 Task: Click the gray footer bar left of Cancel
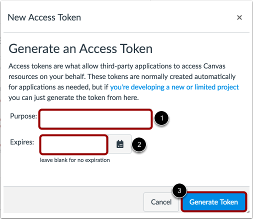73,199
